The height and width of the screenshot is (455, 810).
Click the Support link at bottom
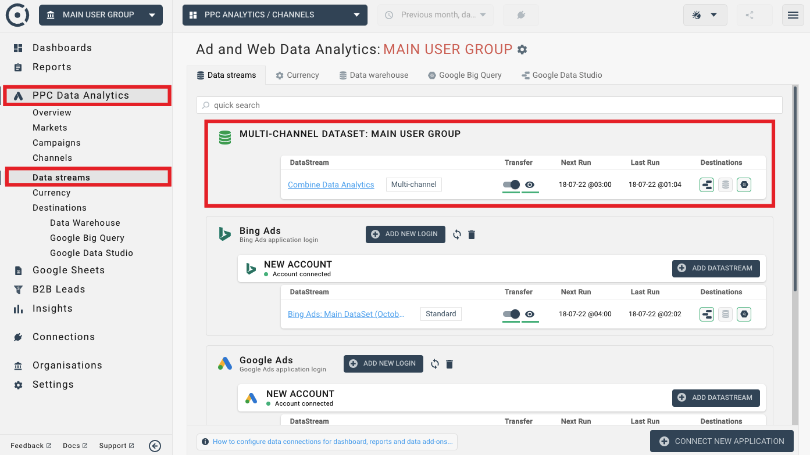pos(116,446)
